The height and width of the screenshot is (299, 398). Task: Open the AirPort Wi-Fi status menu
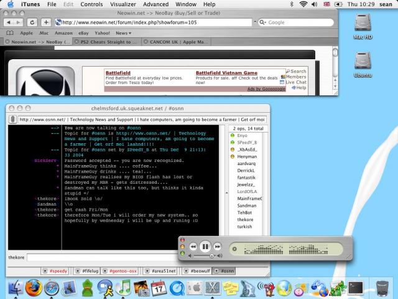tap(303, 4)
